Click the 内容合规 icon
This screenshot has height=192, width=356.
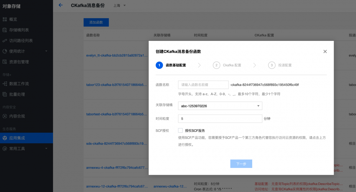(x=5, y=116)
